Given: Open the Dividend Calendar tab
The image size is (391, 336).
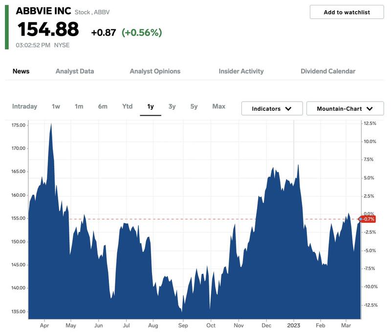Looking at the screenshot, I should (x=328, y=71).
